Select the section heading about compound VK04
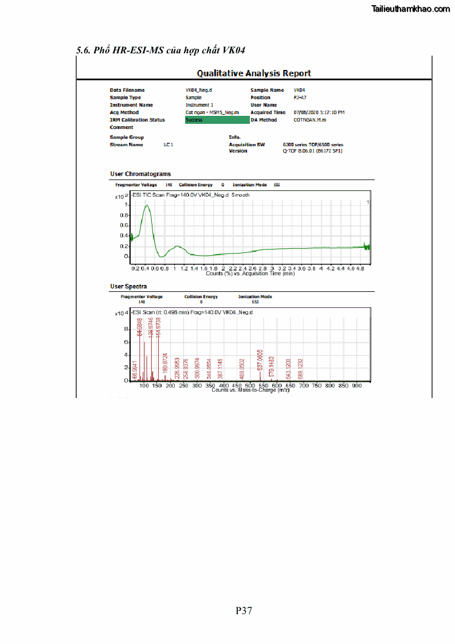This screenshot has height=644, width=455. click(x=160, y=50)
